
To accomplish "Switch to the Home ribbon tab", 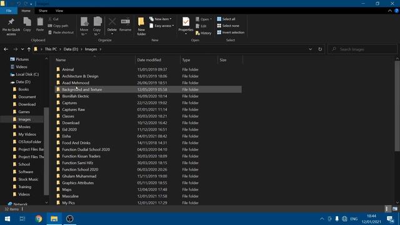I will click(26, 11).
